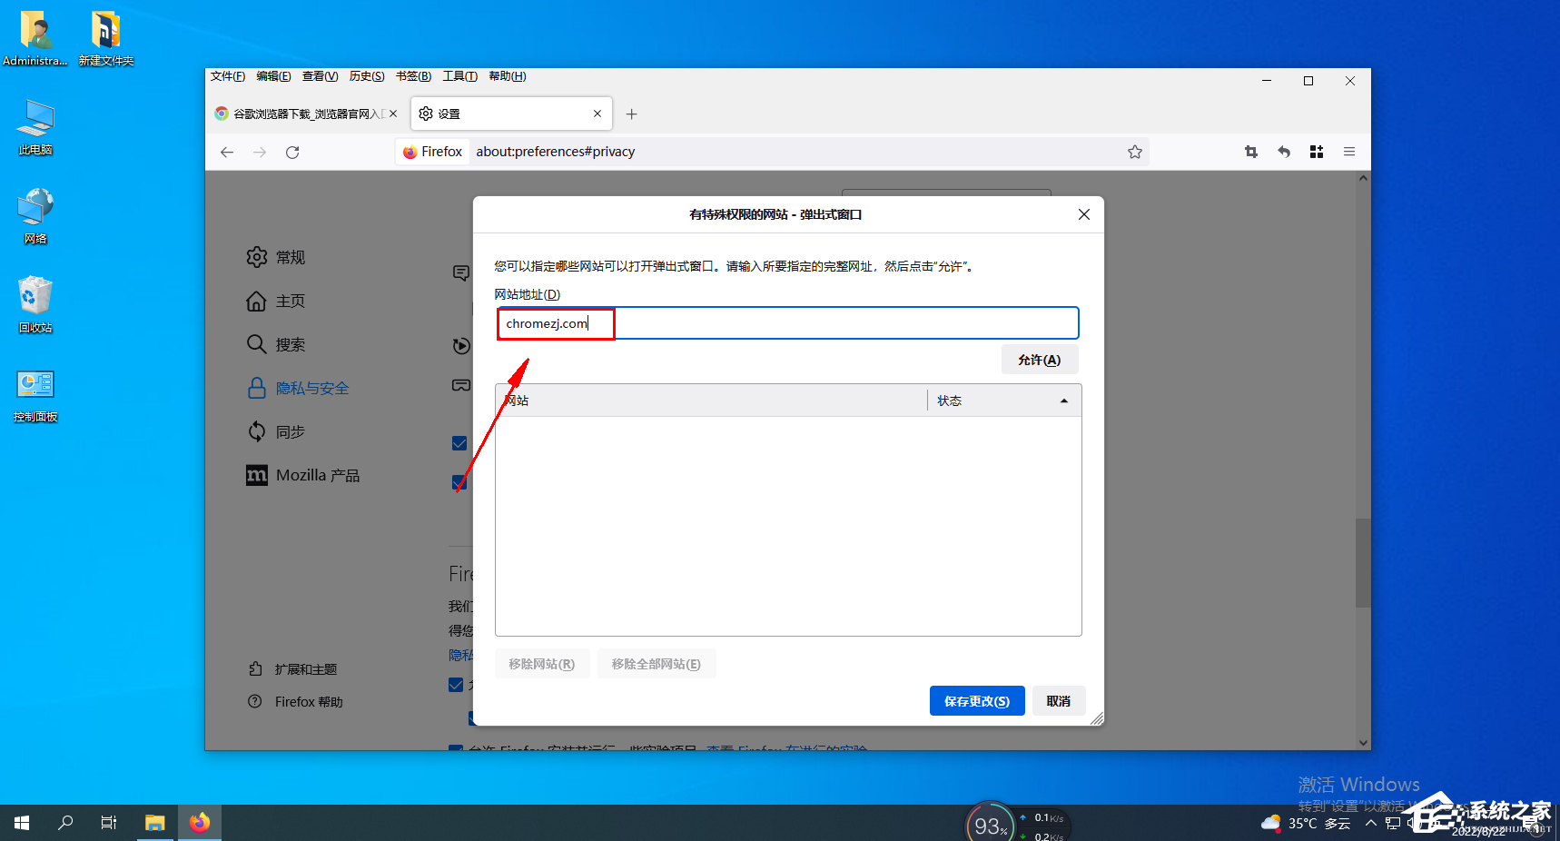Click the Firefox reload page icon

[x=292, y=153]
